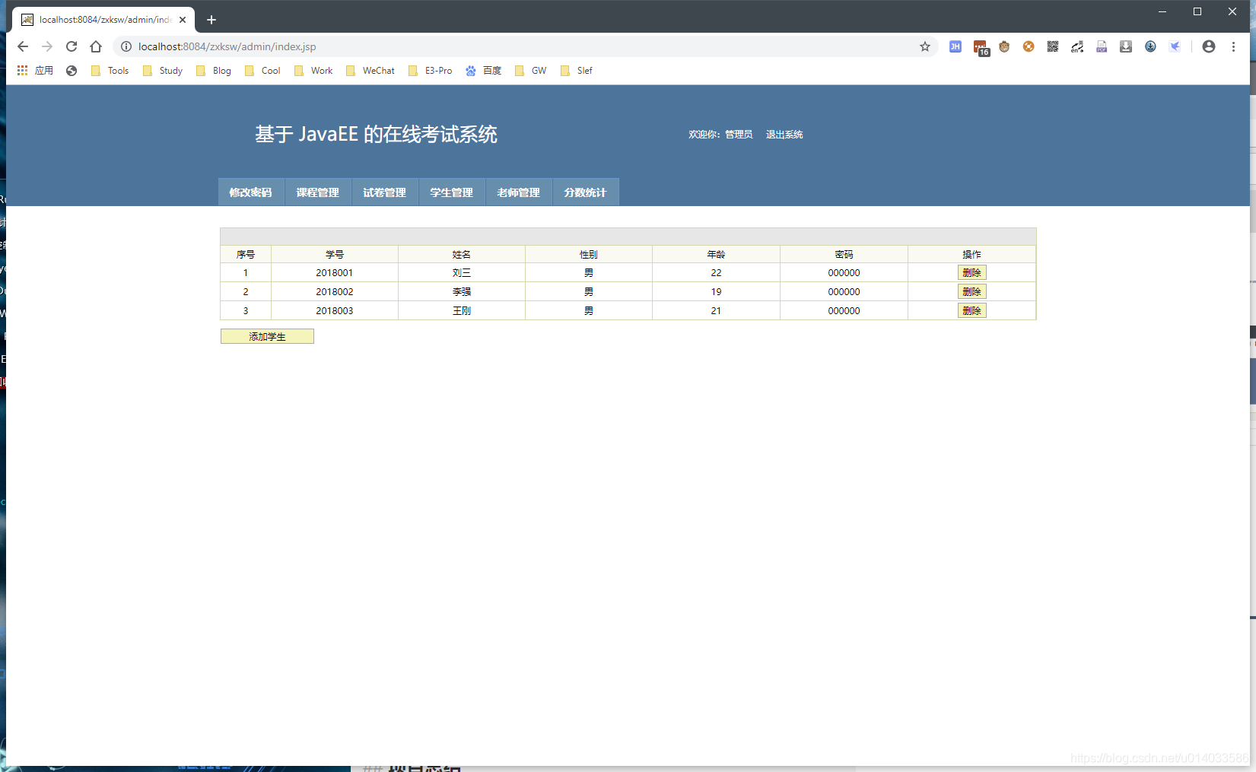Click the 学号 column header
Screen dimensions: 1256x772
click(335, 254)
